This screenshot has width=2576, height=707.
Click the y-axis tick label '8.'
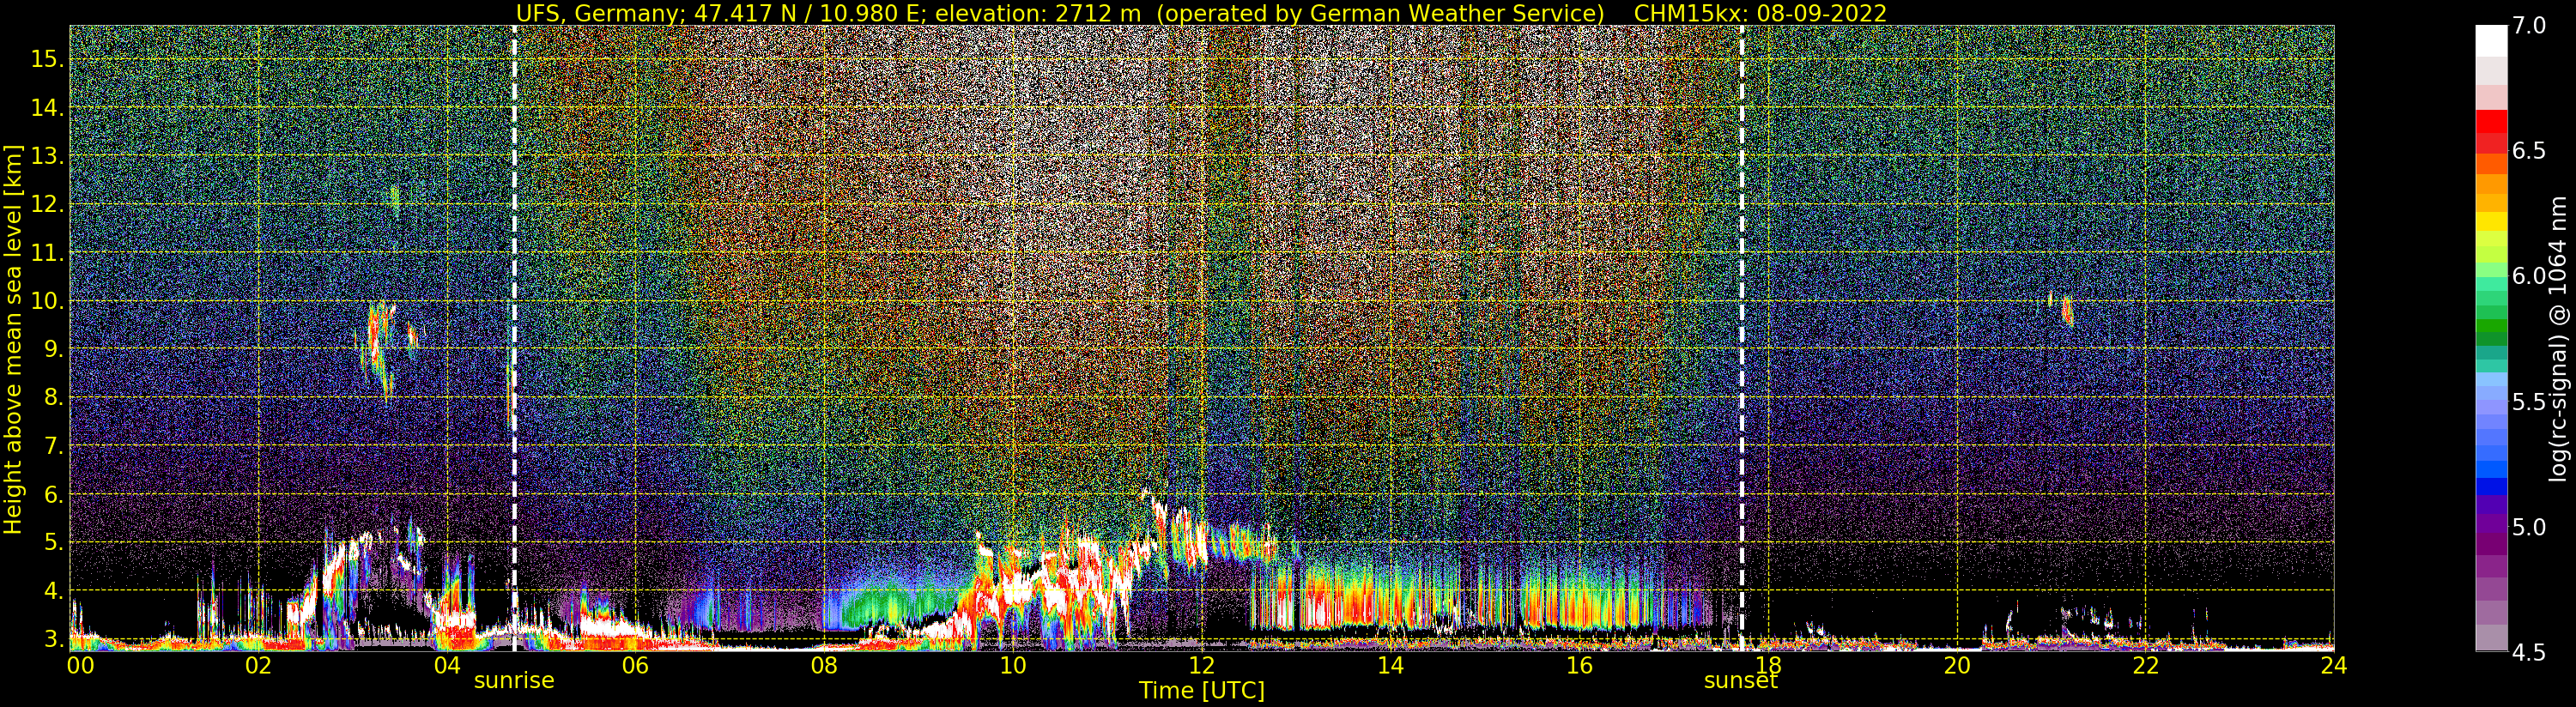(53, 398)
